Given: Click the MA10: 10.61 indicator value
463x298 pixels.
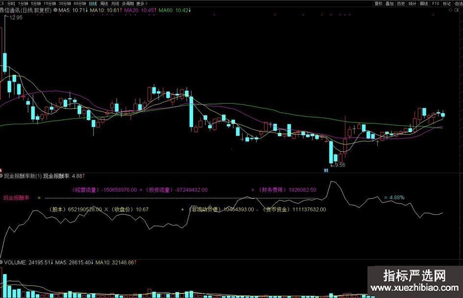Looking at the screenshot, I should pos(106,10).
